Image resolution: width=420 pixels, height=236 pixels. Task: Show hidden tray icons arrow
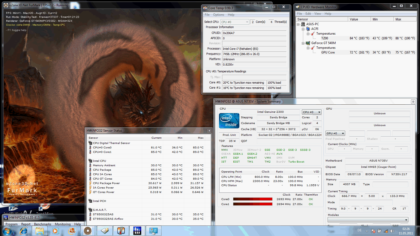pos(367,231)
